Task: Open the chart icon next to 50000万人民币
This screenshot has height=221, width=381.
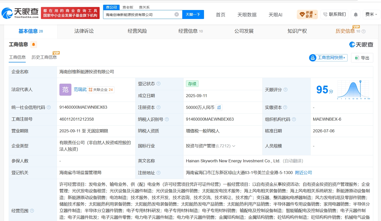Action: tap(219, 107)
